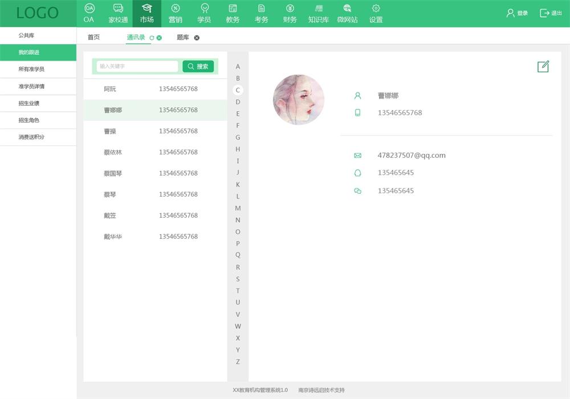Open the 知识库 knowledge base icon

click(x=318, y=9)
